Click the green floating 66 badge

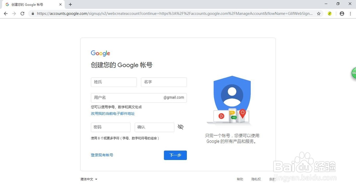(x=354, y=73)
